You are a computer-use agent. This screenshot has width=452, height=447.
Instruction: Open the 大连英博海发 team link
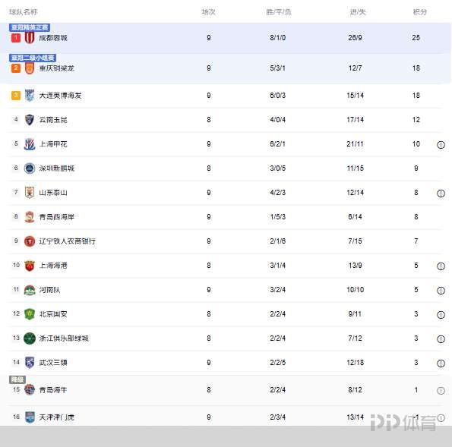(x=60, y=96)
